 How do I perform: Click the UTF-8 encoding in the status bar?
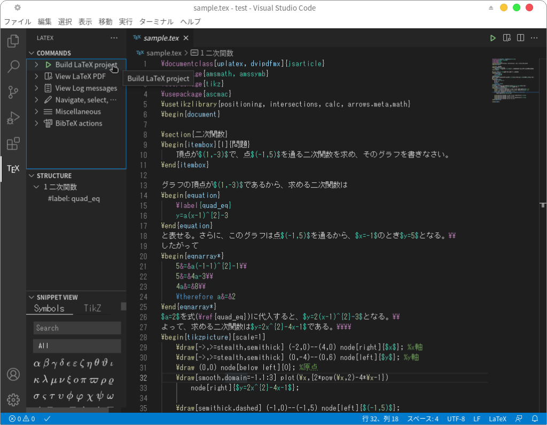tap(456, 419)
